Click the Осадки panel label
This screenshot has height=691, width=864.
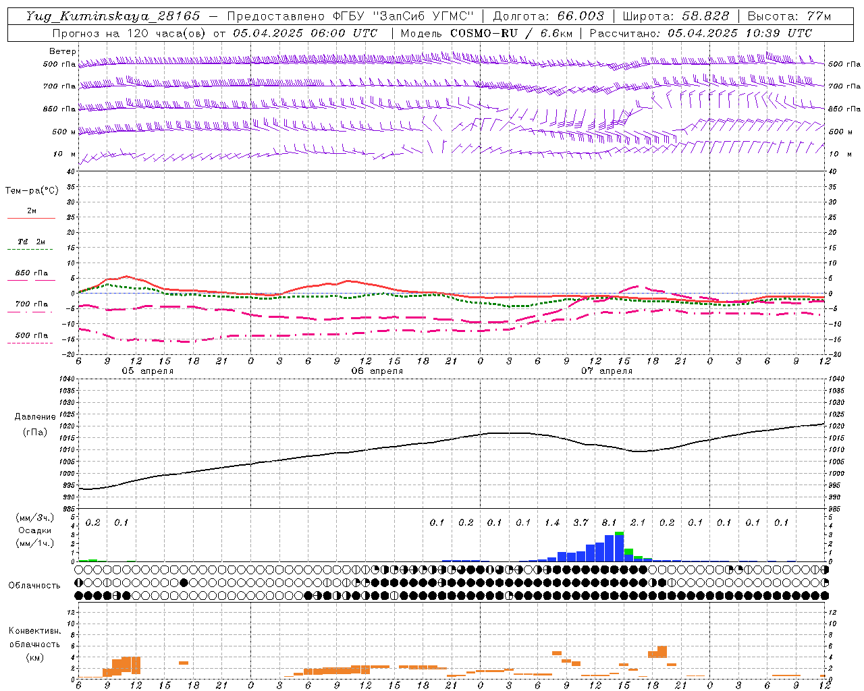35,531
